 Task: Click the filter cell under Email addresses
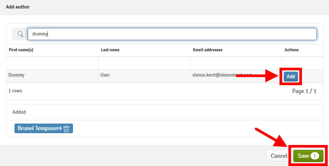coord(236,63)
